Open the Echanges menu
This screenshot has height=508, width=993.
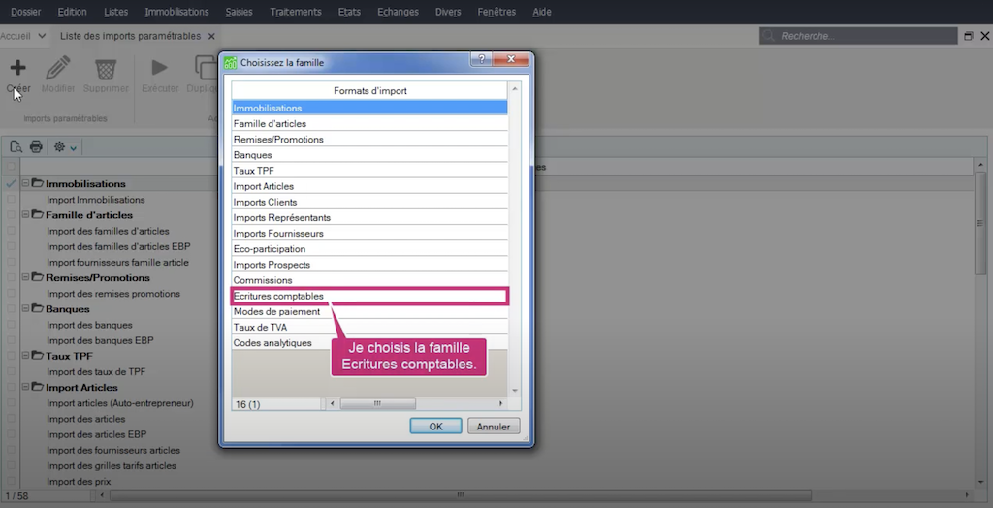(x=398, y=12)
